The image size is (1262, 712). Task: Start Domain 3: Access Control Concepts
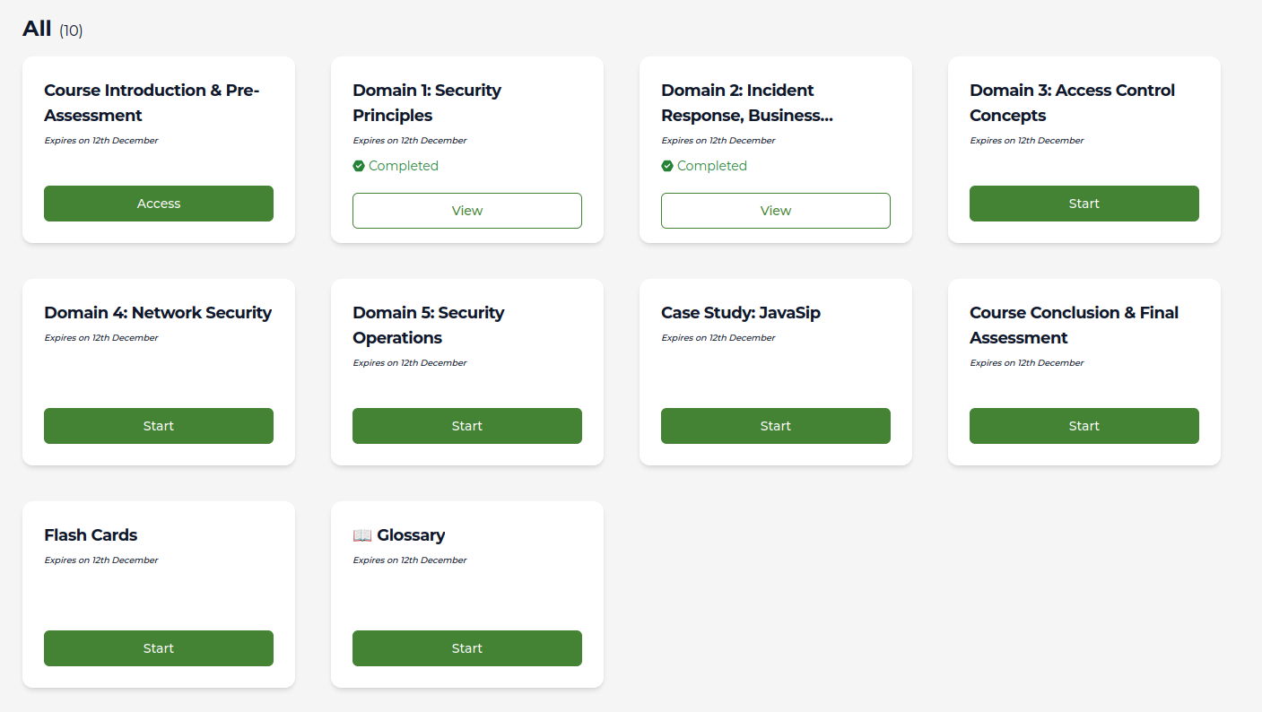pyautogui.click(x=1084, y=204)
